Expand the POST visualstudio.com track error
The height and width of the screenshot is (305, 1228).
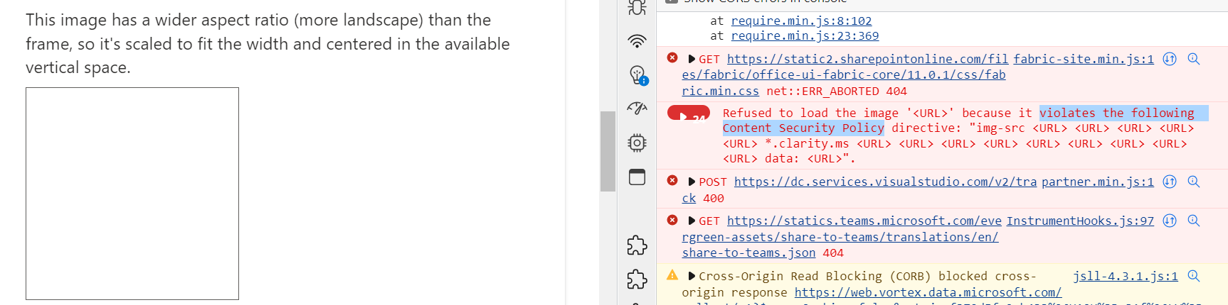pos(691,182)
